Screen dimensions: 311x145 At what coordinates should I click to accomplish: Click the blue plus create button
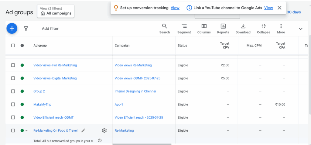12,29
